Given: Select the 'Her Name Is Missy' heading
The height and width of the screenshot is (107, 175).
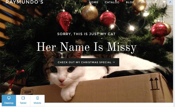Looking at the screenshot, I should (86, 47).
